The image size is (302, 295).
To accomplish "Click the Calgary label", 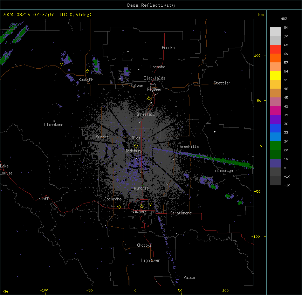I will (x=140, y=211).
